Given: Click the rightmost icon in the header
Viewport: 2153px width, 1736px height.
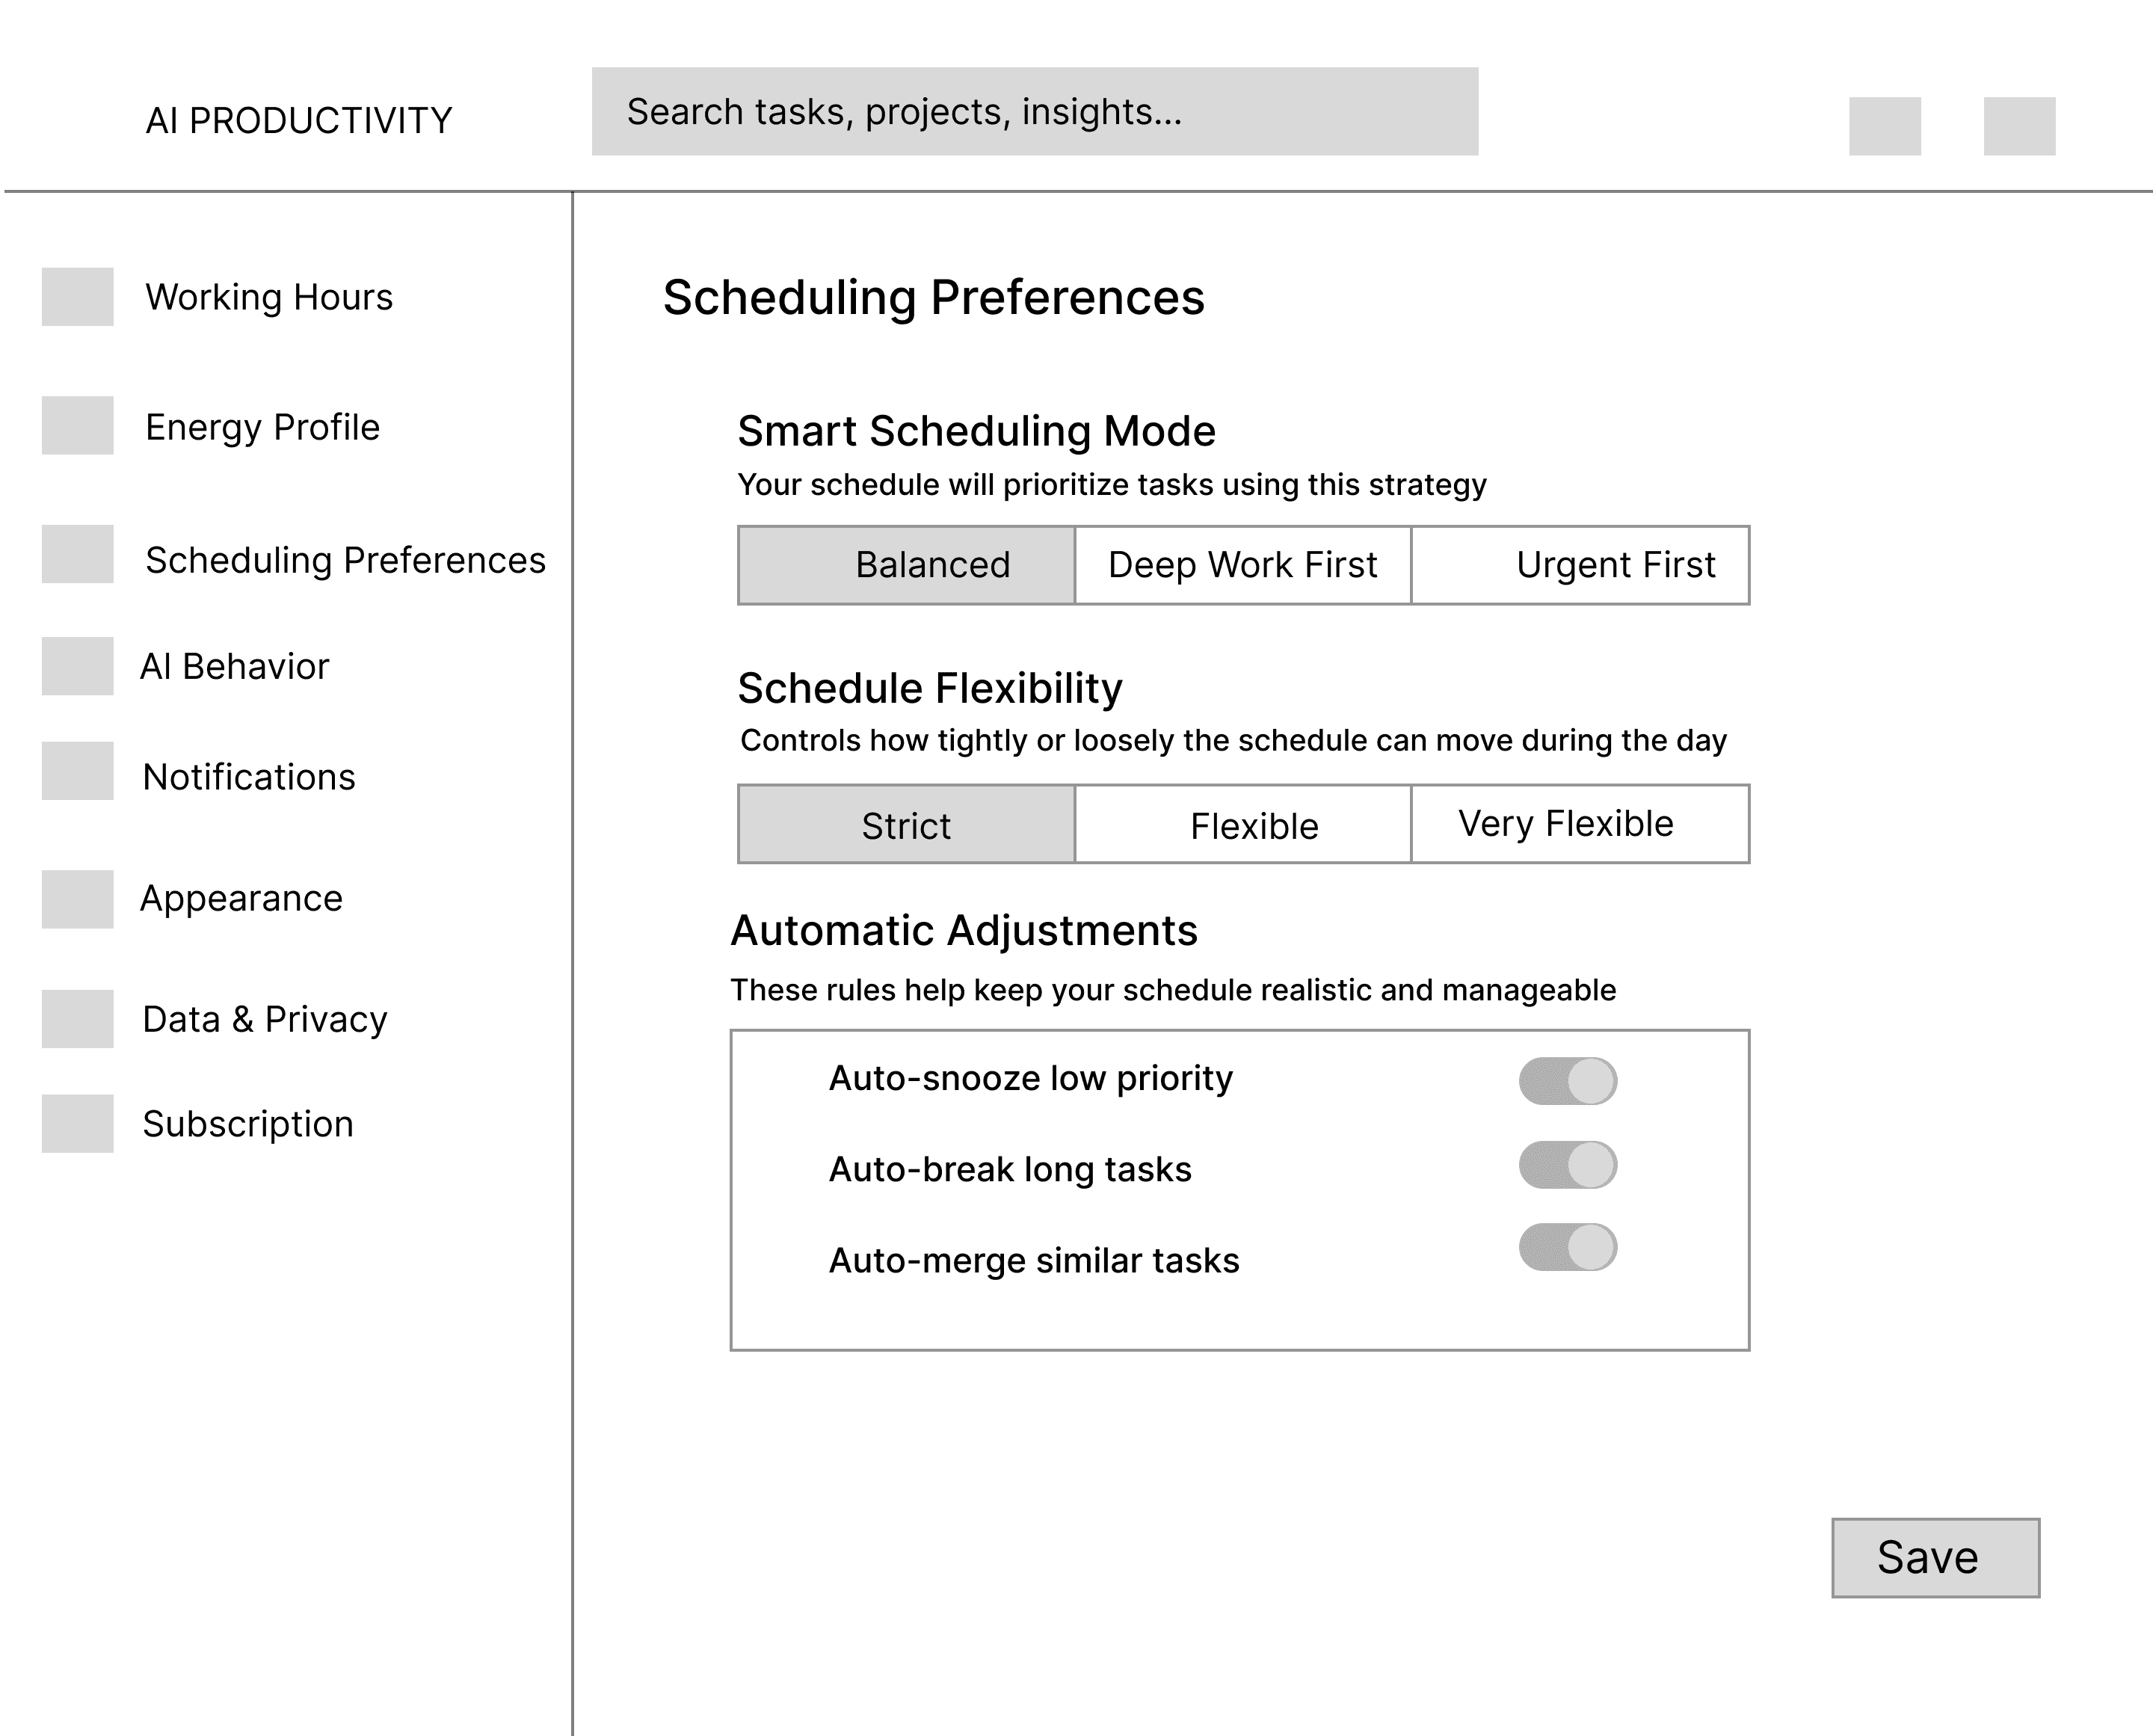Looking at the screenshot, I should 2019,126.
